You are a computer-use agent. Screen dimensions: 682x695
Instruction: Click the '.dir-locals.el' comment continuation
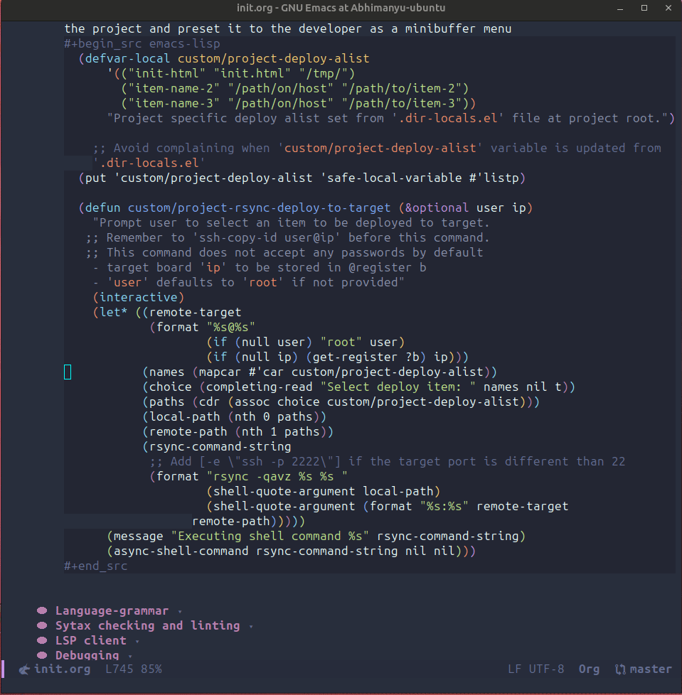149,163
